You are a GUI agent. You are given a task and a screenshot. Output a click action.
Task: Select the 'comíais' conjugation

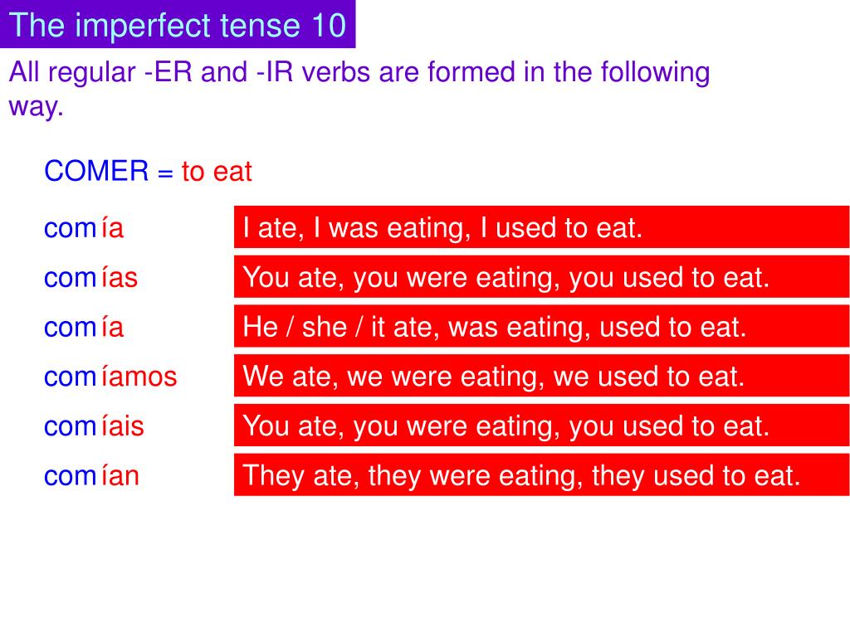94,425
